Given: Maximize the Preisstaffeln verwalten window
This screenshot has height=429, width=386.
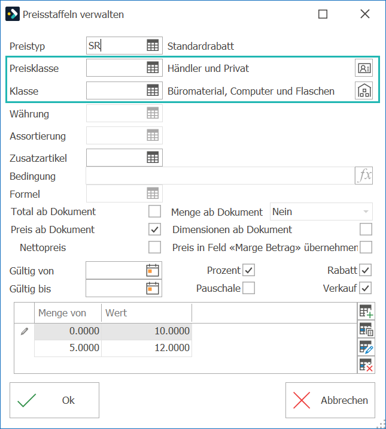Looking at the screenshot, I should tap(323, 14).
